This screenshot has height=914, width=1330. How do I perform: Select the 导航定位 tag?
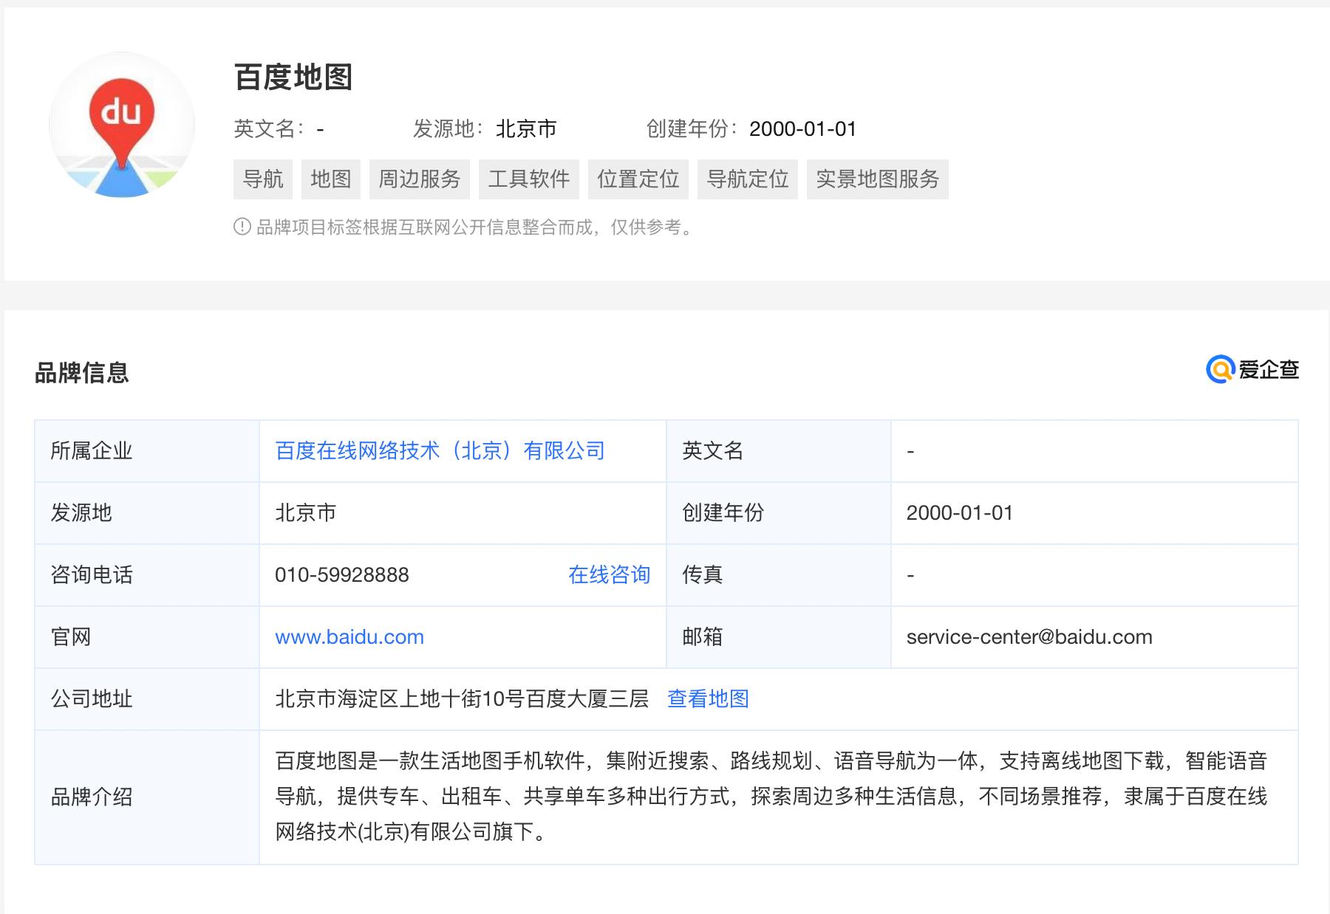point(748,179)
